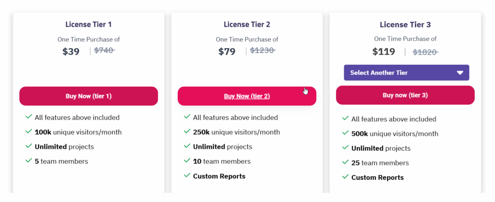
Task: Click Buy Now (tier 2) button
Action: [247, 96]
